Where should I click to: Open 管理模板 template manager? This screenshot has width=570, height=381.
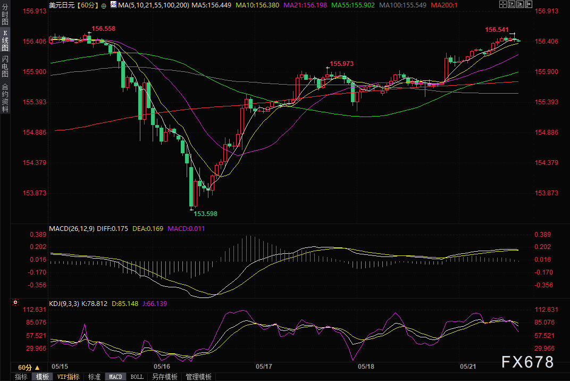pos(198,377)
